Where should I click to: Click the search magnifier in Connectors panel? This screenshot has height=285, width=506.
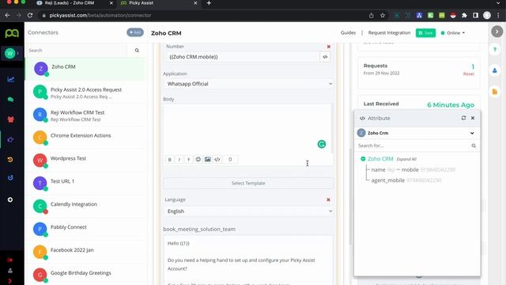(x=137, y=51)
